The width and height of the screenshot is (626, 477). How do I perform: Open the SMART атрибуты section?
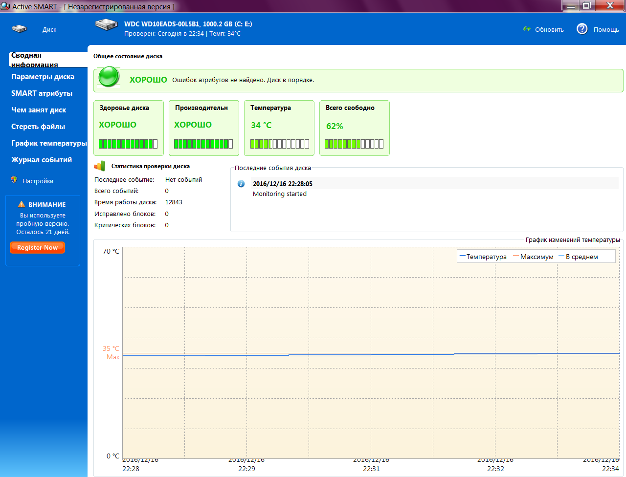click(42, 93)
